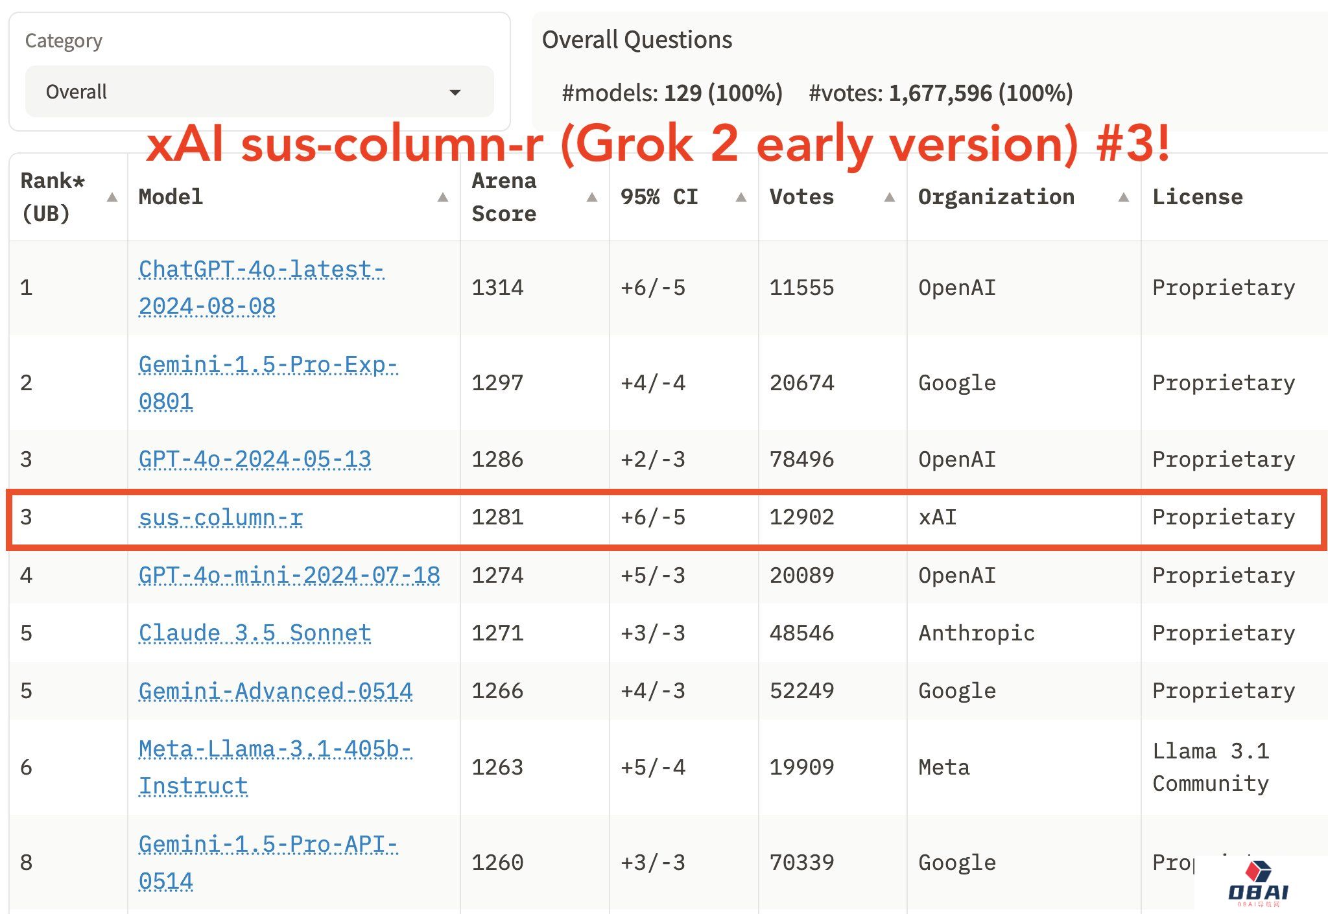Open the Gemini-Advanced-0514 link
Screen dimensions: 1328x914
276,690
